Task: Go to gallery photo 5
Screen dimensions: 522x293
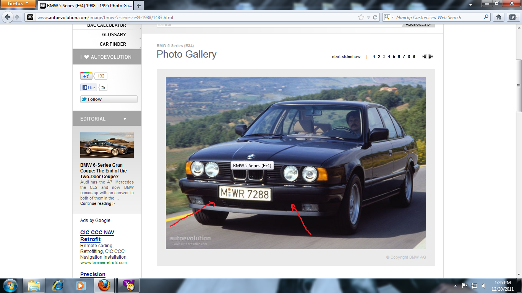Action: pyautogui.click(x=394, y=56)
